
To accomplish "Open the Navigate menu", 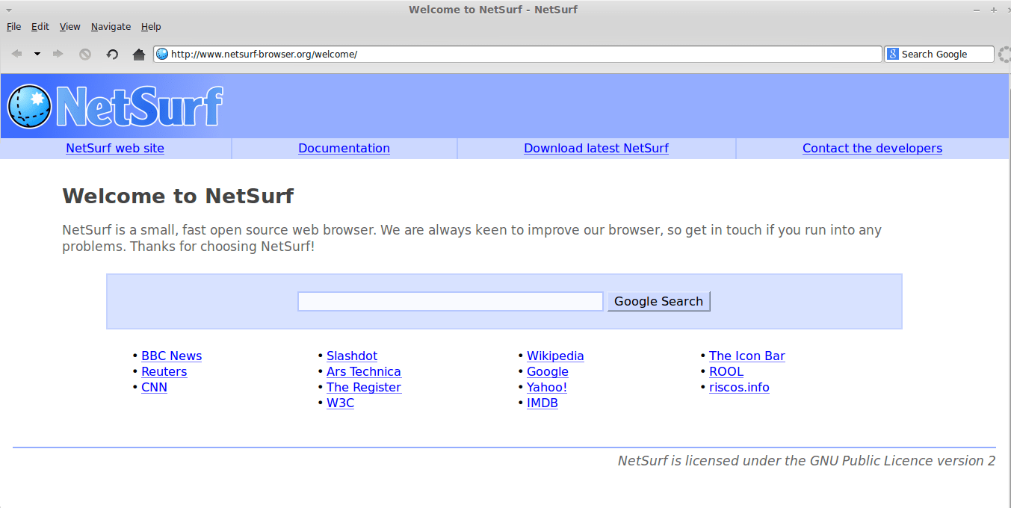I will pyautogui.click(x=111, y=26).
